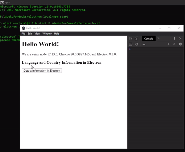Click the 'Microsoft Windows [Version 10.0.18363.778]' line

35,6
